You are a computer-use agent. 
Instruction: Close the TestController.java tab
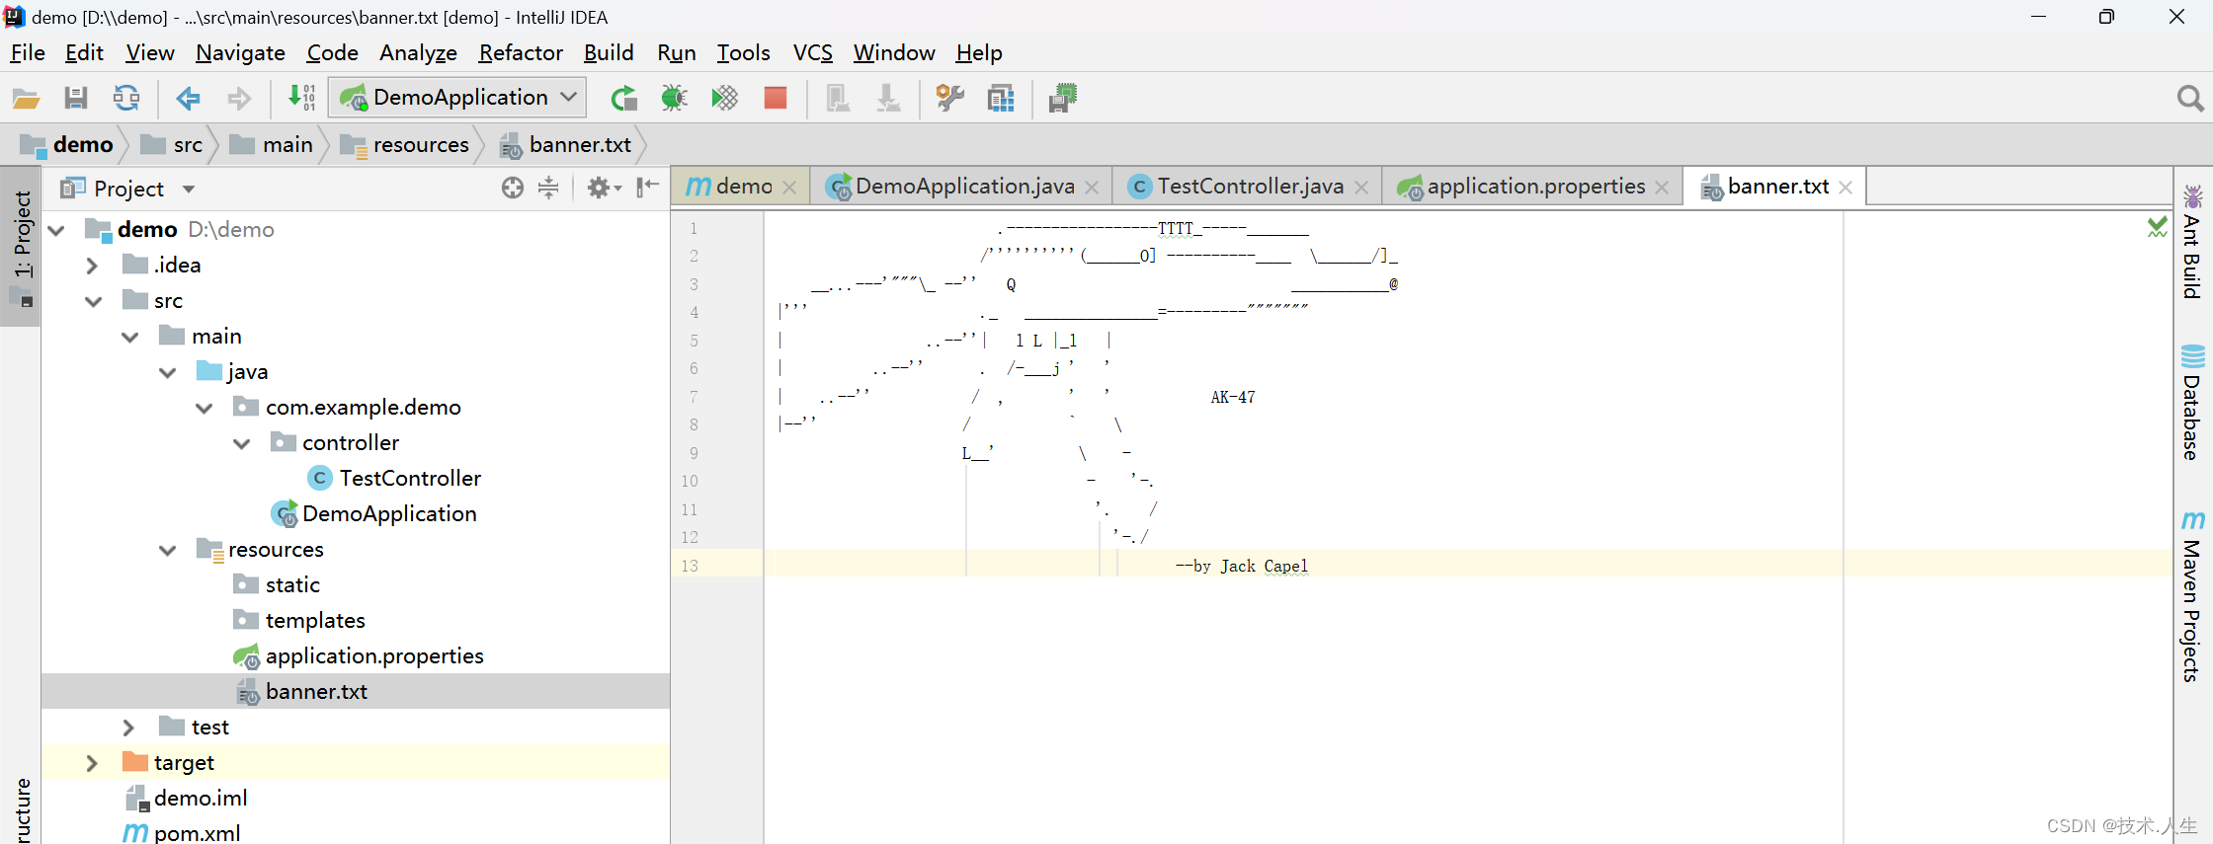click(1361, 188)
